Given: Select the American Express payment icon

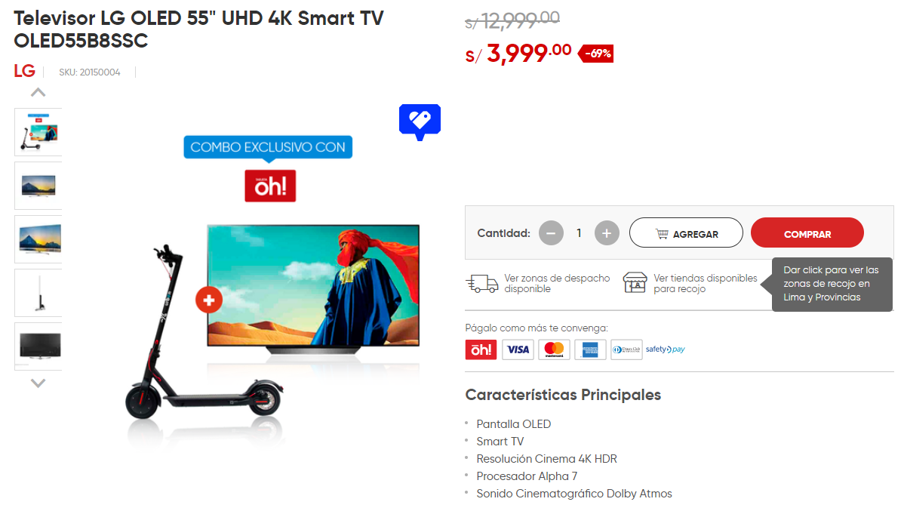Looking at the screenshot, I should pos(590,349).
